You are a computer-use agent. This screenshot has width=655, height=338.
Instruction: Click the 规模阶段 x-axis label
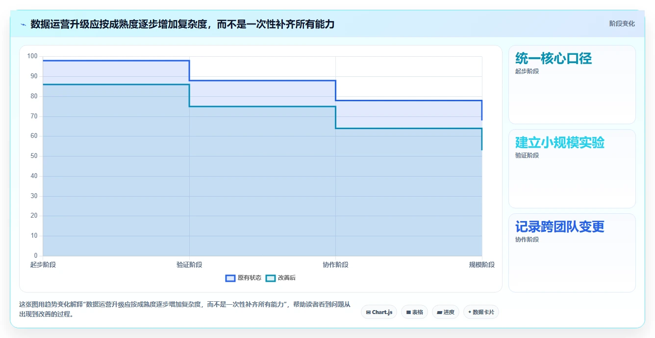482,265
